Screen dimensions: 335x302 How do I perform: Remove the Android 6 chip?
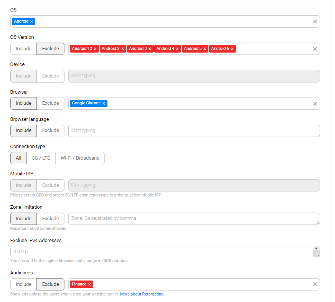pos(232,48)
